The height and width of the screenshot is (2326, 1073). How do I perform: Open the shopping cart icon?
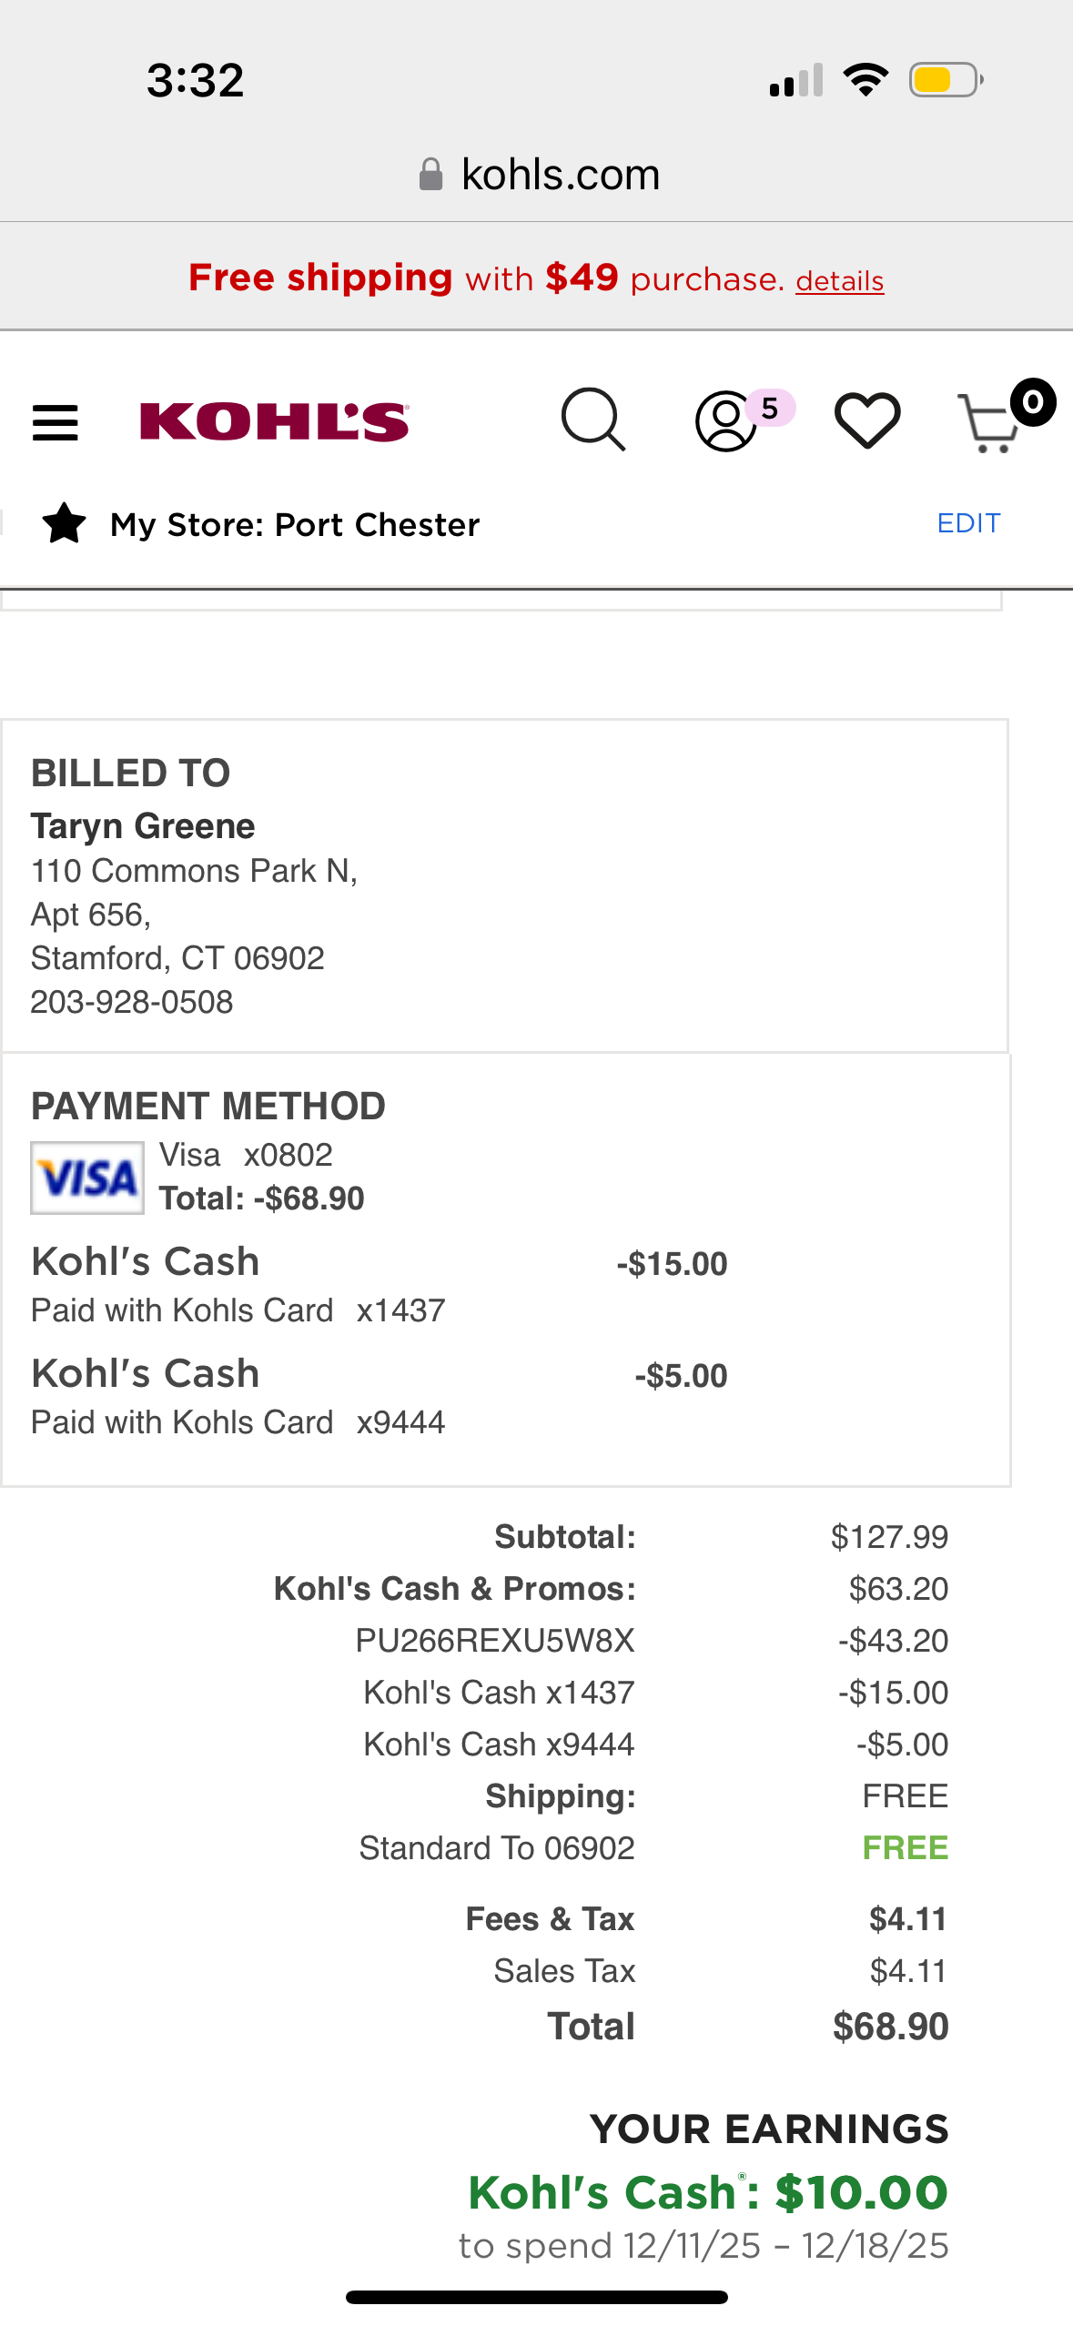coord(989,423)
